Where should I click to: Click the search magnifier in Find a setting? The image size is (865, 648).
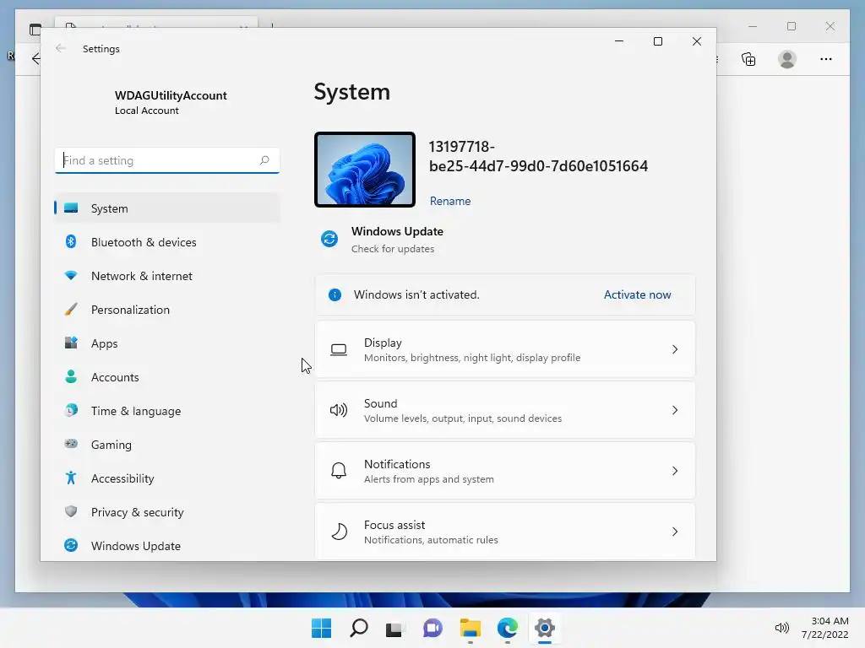point(264,160)
